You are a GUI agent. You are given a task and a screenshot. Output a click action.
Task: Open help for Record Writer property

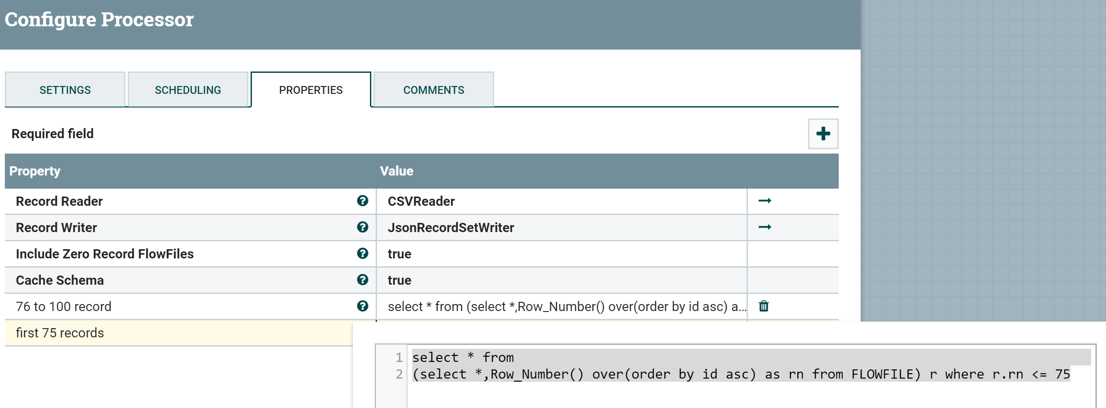pos(363,227)
